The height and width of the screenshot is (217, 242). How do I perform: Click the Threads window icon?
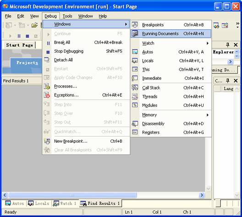(x=135, y=96)
